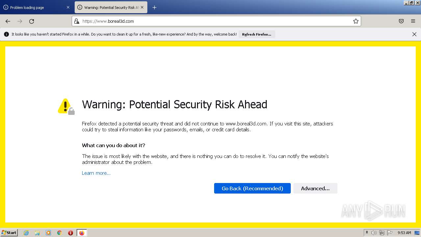This screenshot has height=237, width=421.
Task: Open the Learn more link
Action: [x=96, y=173]
